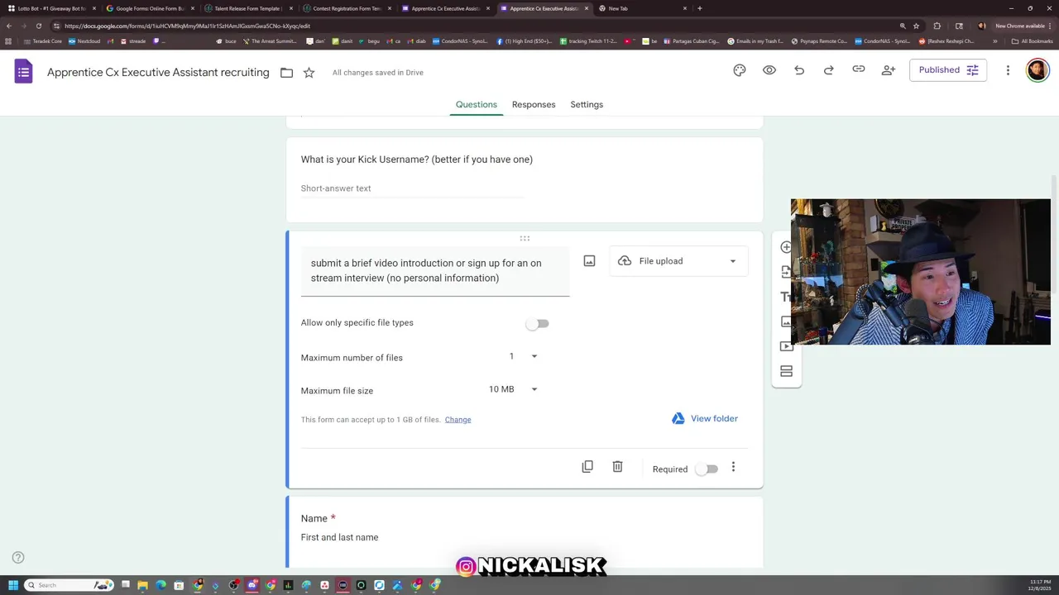
Task: Open the customize theme palette
Action: (740, 70)
